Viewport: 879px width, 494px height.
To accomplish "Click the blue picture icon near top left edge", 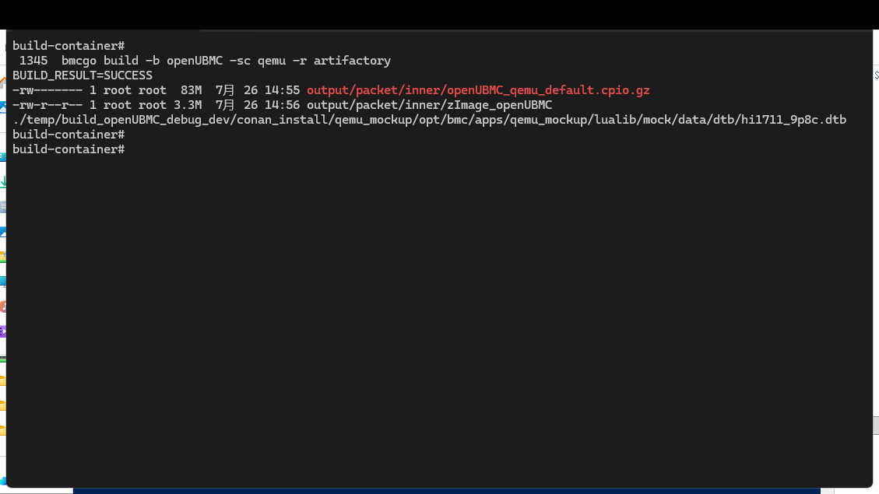I will point(3,107).
